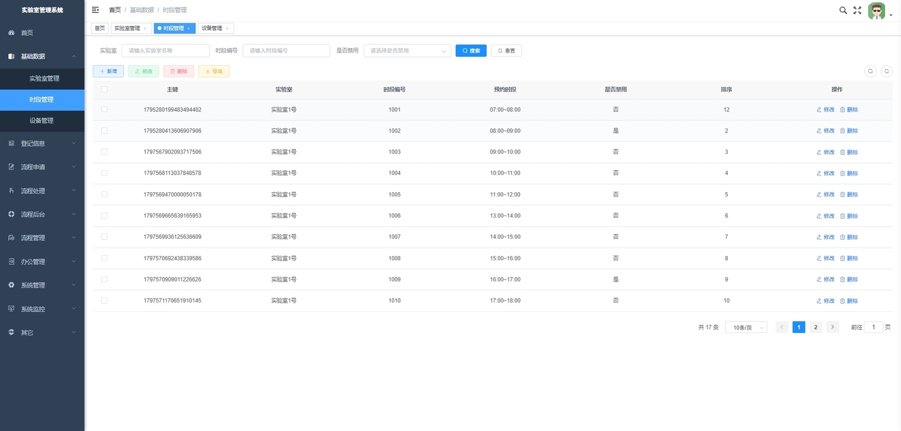901x431 pixels.
Task: Collapse sidebar using hamburger icon
Action: click(96, 10)
